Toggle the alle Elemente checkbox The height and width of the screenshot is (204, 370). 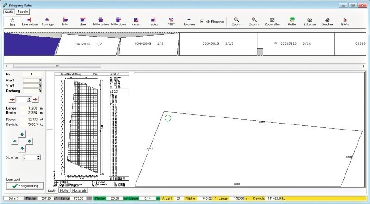coord(202,21)
